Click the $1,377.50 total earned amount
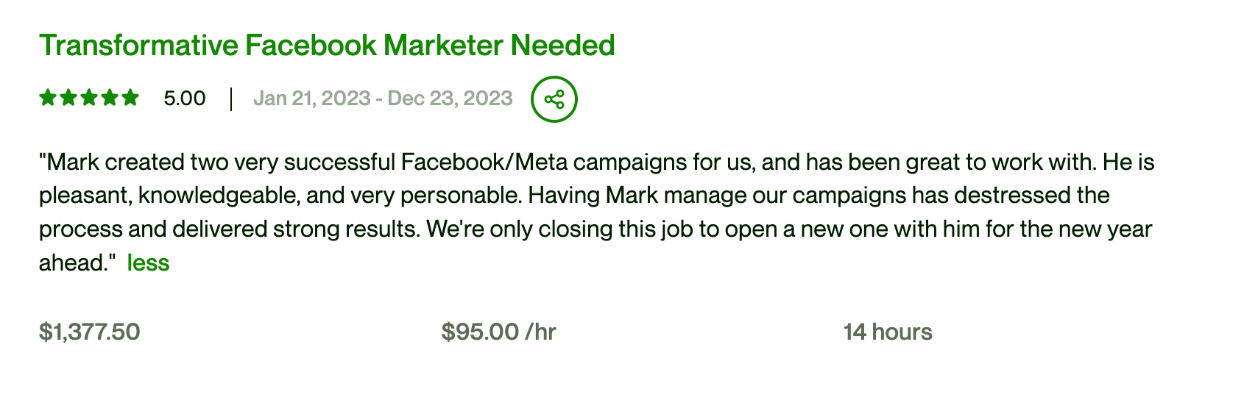1244x400 pixels. pyautogui.click(x=90, y=332)
